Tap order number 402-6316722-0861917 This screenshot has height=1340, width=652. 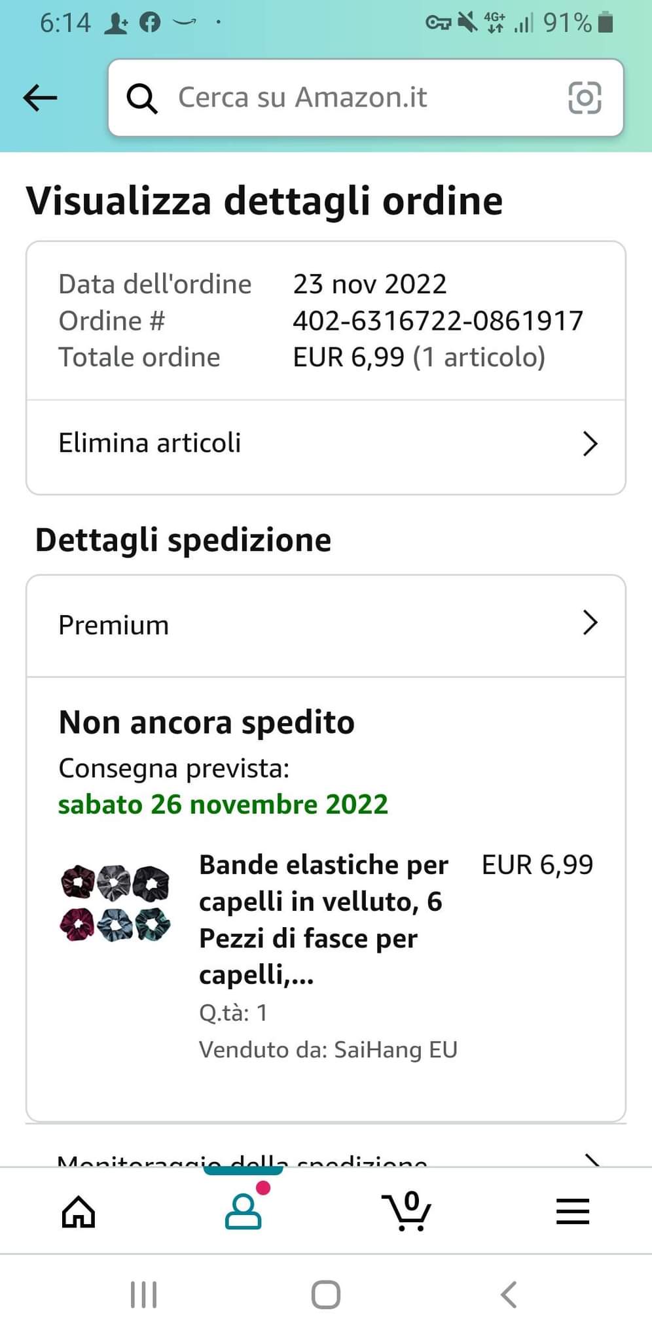[437, 321]
